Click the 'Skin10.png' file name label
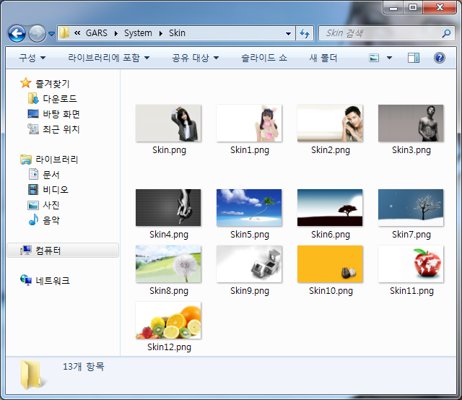 pos(331,291)
